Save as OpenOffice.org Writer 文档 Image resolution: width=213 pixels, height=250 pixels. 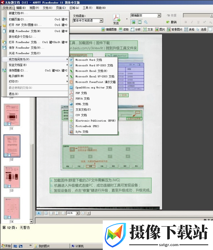93,87
